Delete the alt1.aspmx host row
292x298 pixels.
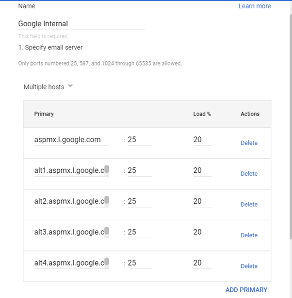click(249, 174)
